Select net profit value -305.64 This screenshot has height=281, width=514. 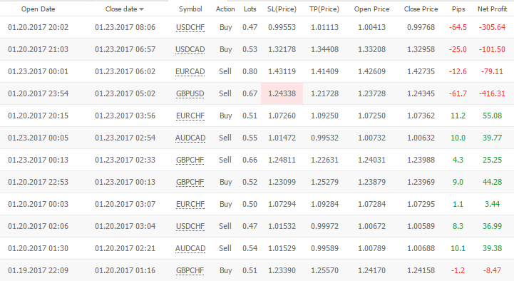[492, 27]
